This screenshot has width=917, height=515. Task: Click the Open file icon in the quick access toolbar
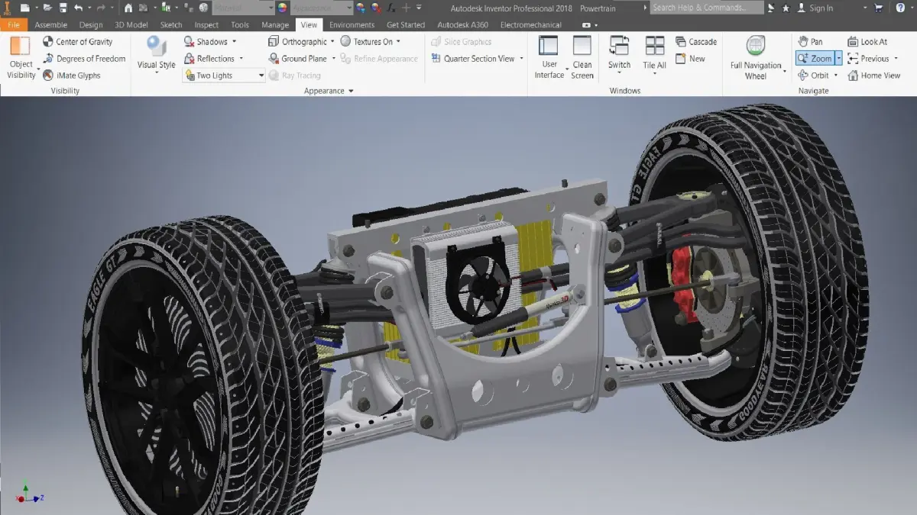point(47,8)
